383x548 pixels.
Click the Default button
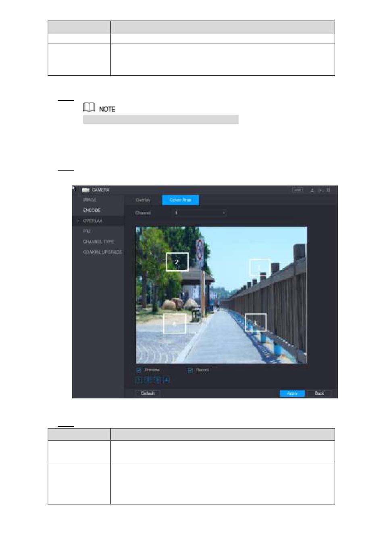148,393
